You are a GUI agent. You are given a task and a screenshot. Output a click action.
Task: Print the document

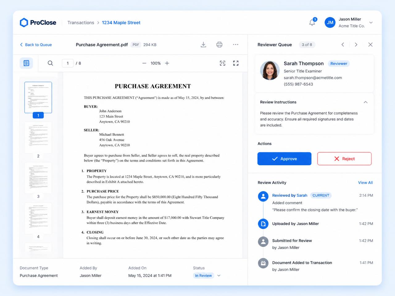[219, 45]
